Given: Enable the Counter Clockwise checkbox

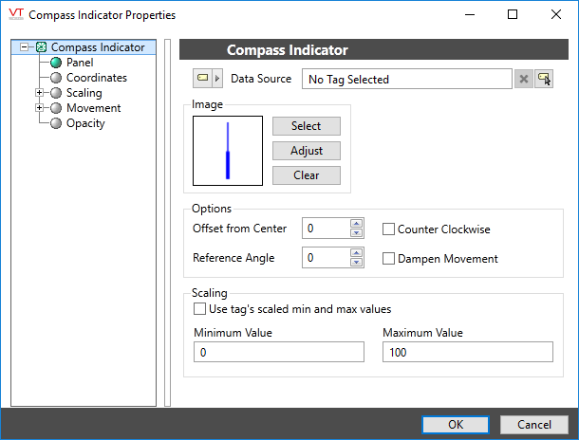Looking at the screenshot, I should tap(388, 229).
